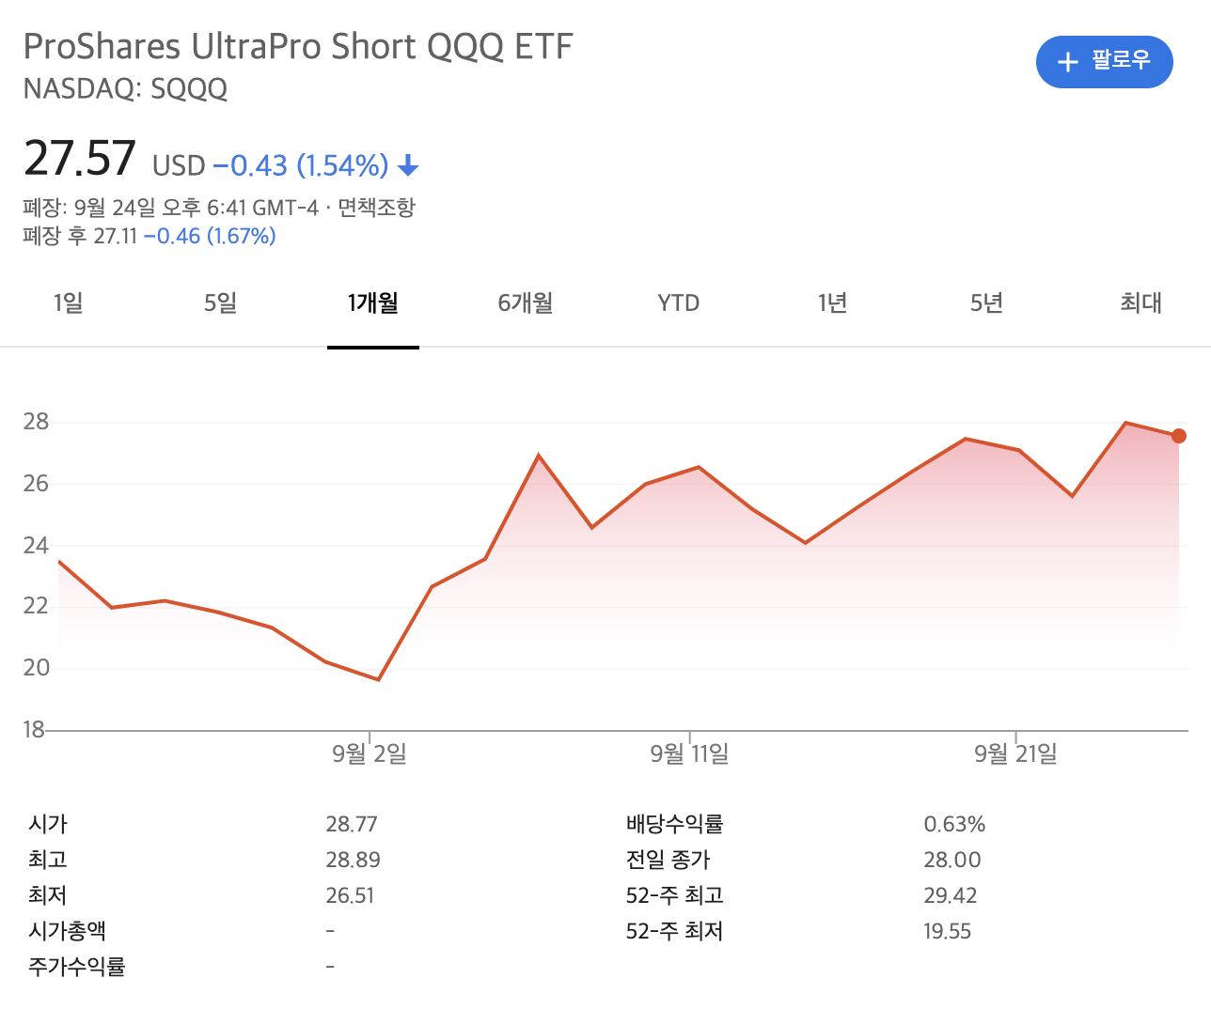Open the 면책조항 disclaimer link
This screenshot has height=1009, width=1211.
tap(376, 207)
